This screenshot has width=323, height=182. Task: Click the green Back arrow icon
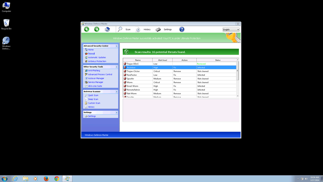(x=87, y=29)
